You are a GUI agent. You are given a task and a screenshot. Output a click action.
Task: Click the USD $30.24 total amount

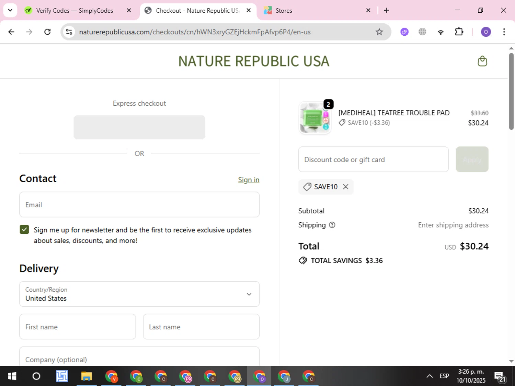pos(467,246)
